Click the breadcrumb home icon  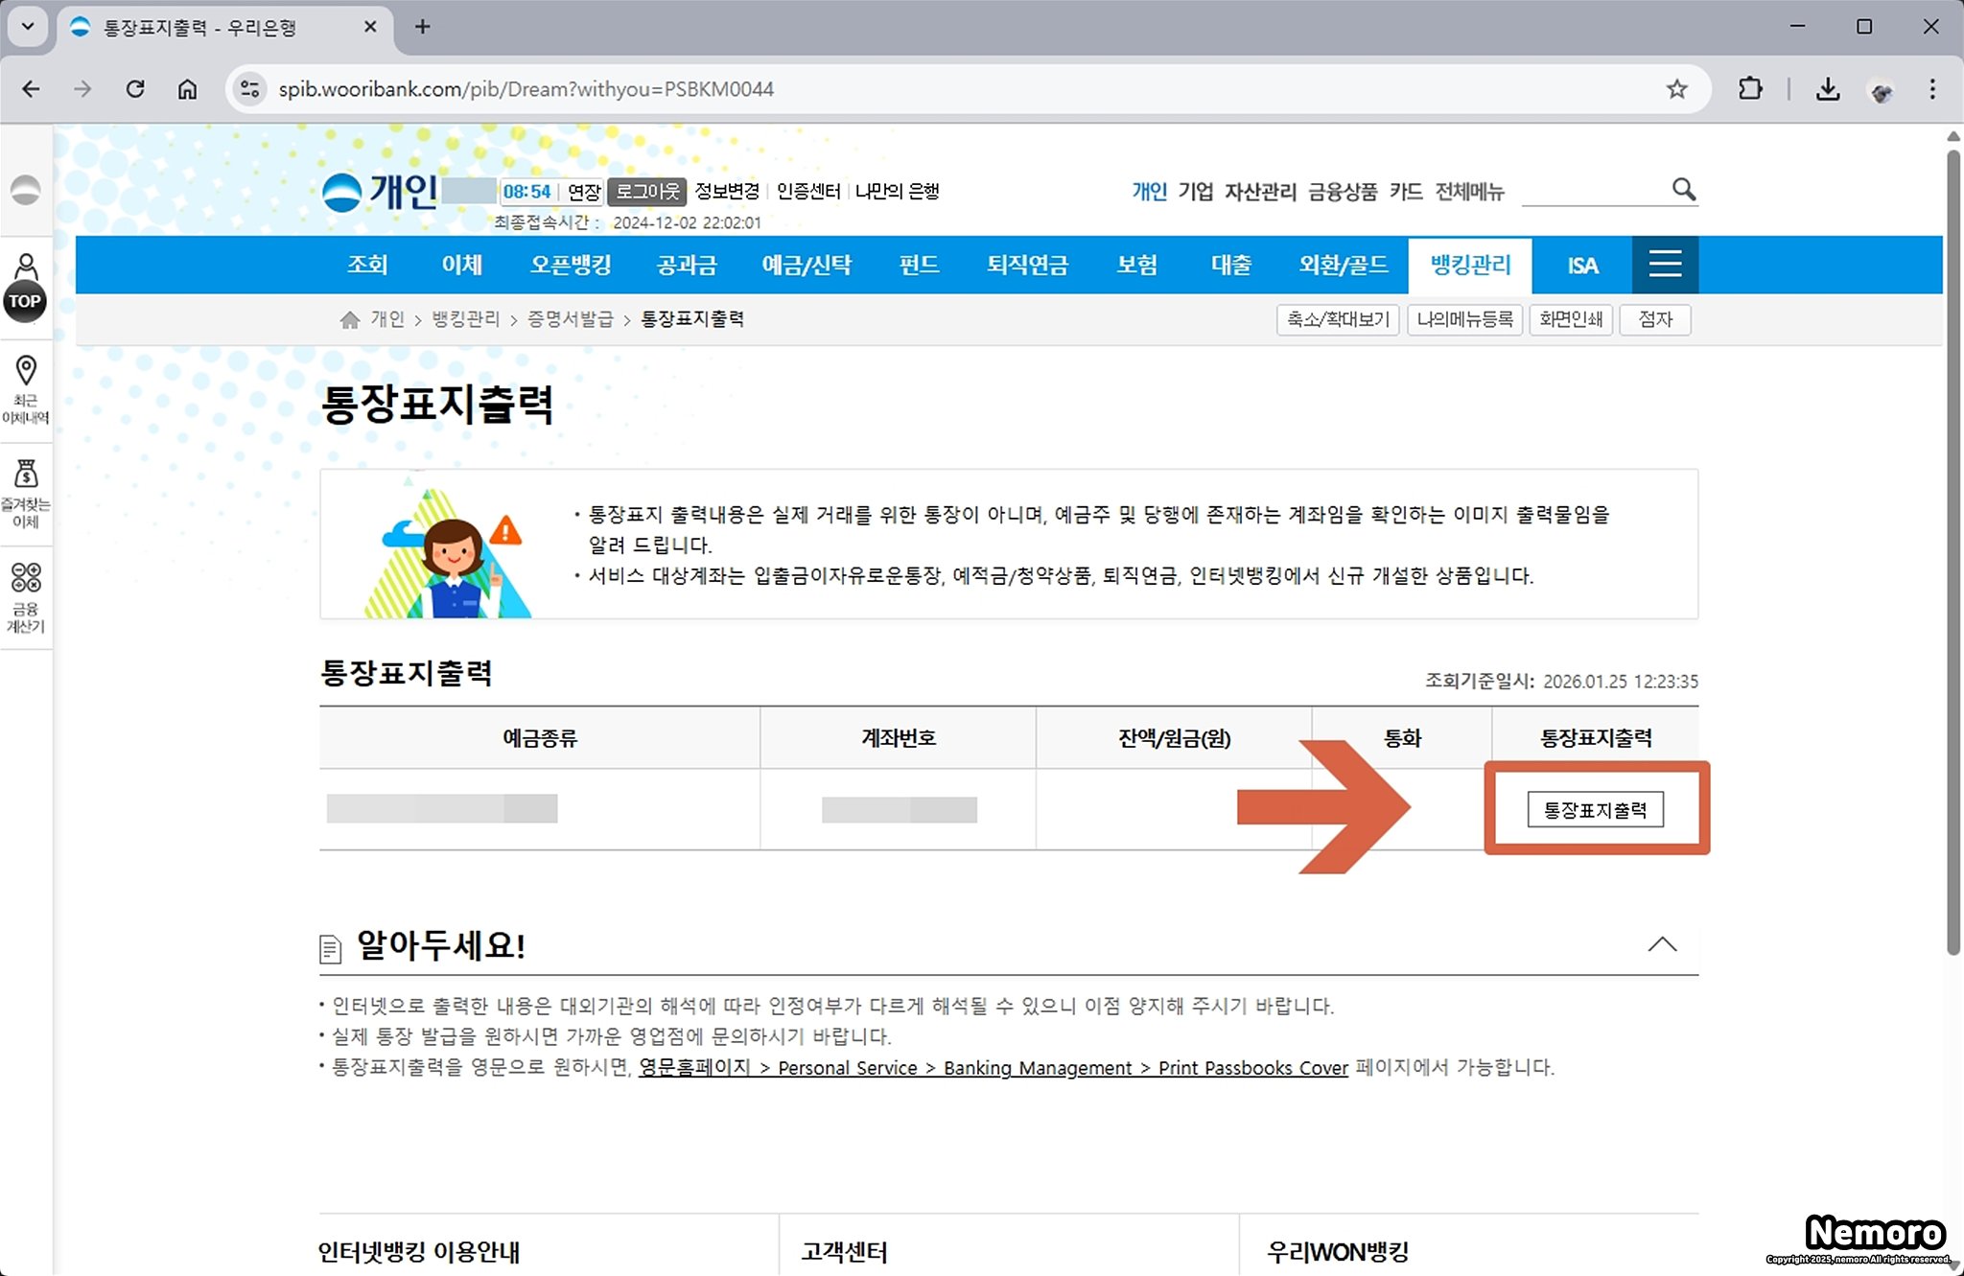click(x=349, y=319)
